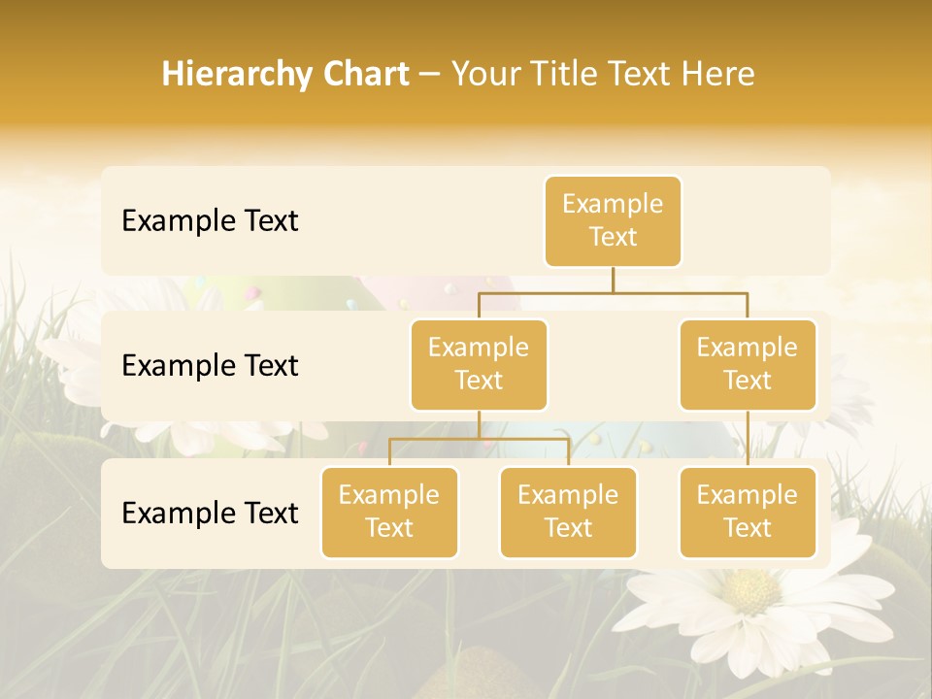Click the grass background below the chart
The image size is (932, 699).
click(291, 631)
